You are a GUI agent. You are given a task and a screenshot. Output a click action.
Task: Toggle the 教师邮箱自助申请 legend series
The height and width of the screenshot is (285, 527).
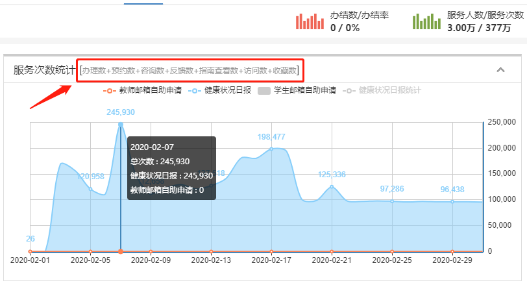pos(143,90)
